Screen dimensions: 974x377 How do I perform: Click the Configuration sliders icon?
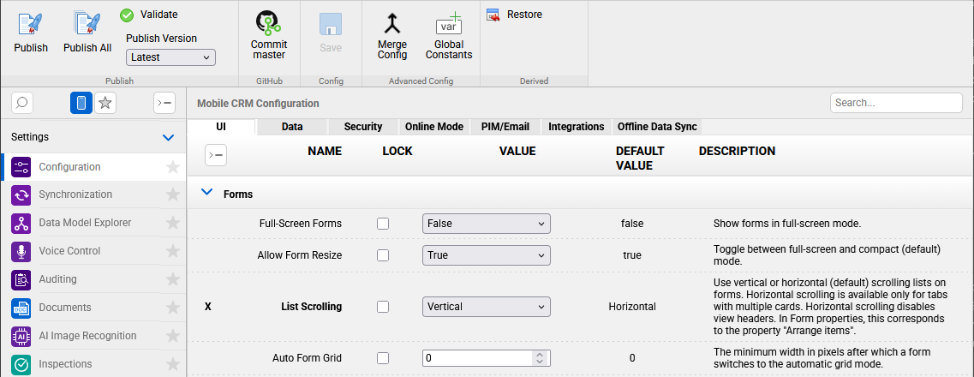21,167
